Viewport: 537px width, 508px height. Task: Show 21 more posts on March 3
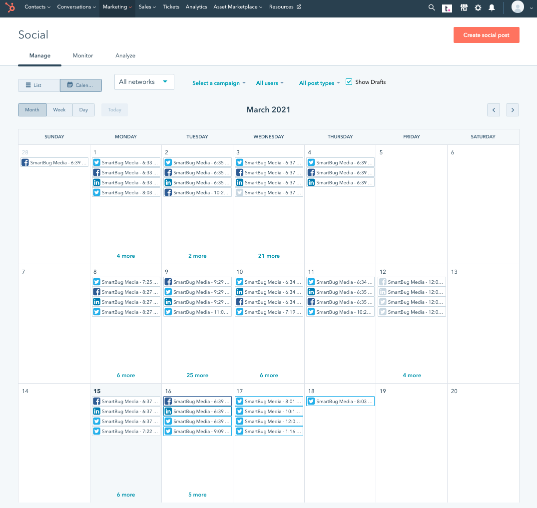click(x=269, y=256)
